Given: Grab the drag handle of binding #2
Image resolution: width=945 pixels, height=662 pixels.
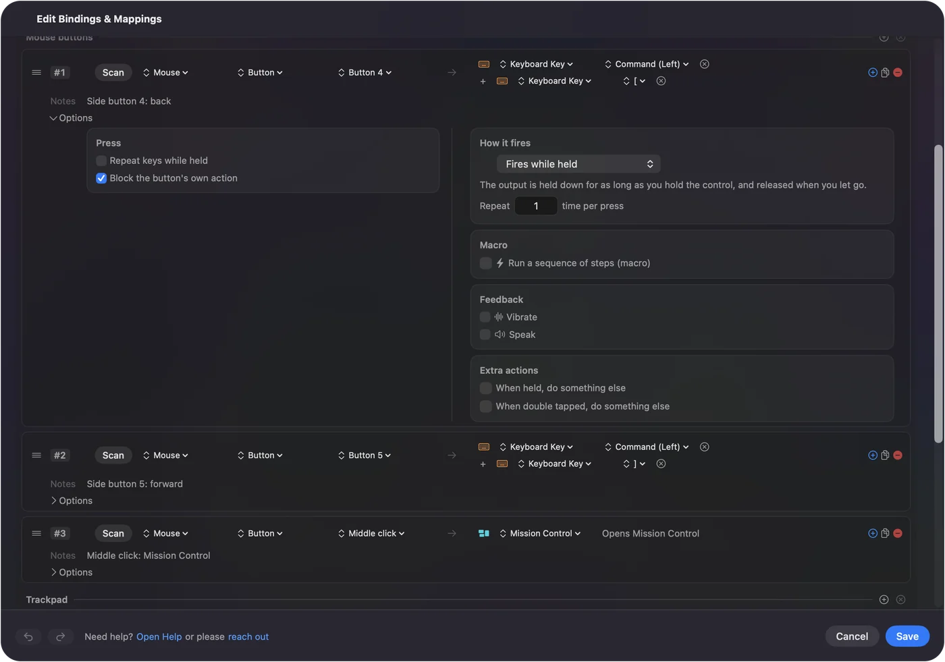Looking at the screenshot, I should pyautogui.click(x=36, y=456).
